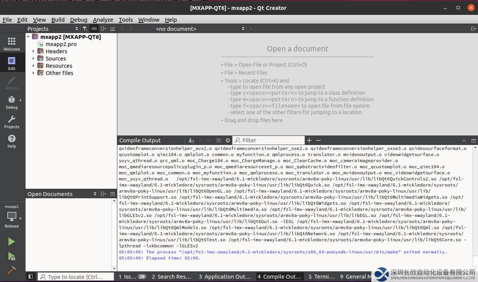
Task: Zoom out Compile Output text
Action: click(318, 140)
